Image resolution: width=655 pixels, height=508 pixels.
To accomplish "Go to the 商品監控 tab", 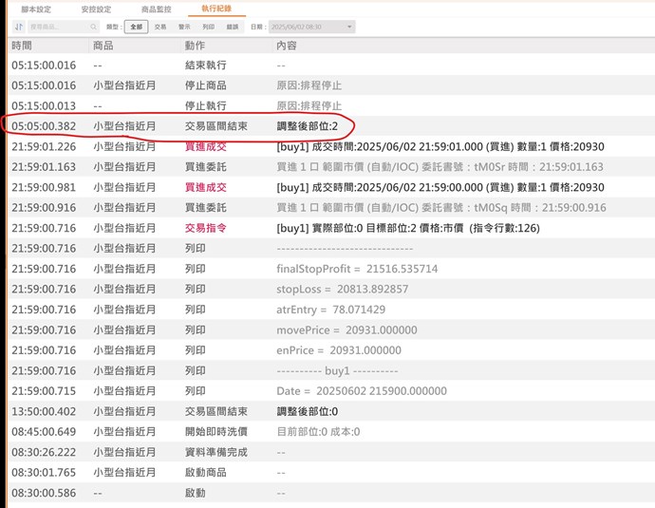I will [156, 8].
